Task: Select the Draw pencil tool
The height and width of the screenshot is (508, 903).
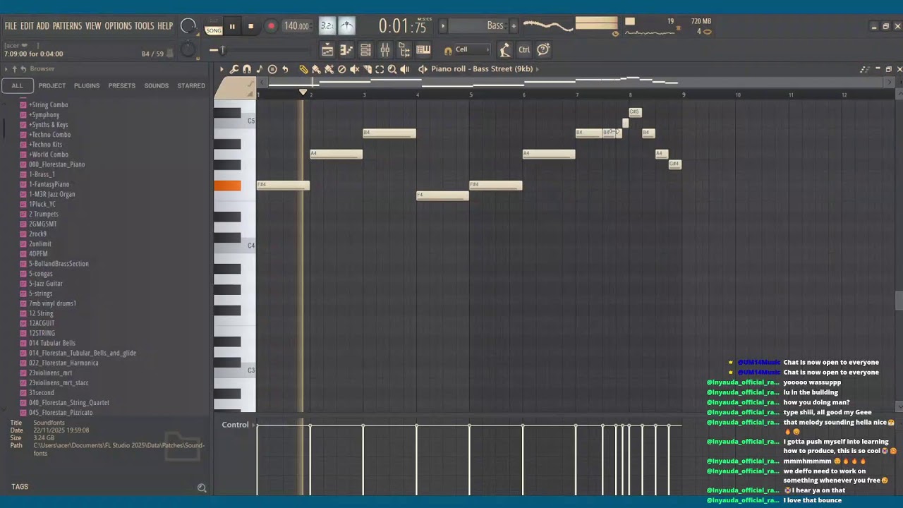Action: [303, 69]
